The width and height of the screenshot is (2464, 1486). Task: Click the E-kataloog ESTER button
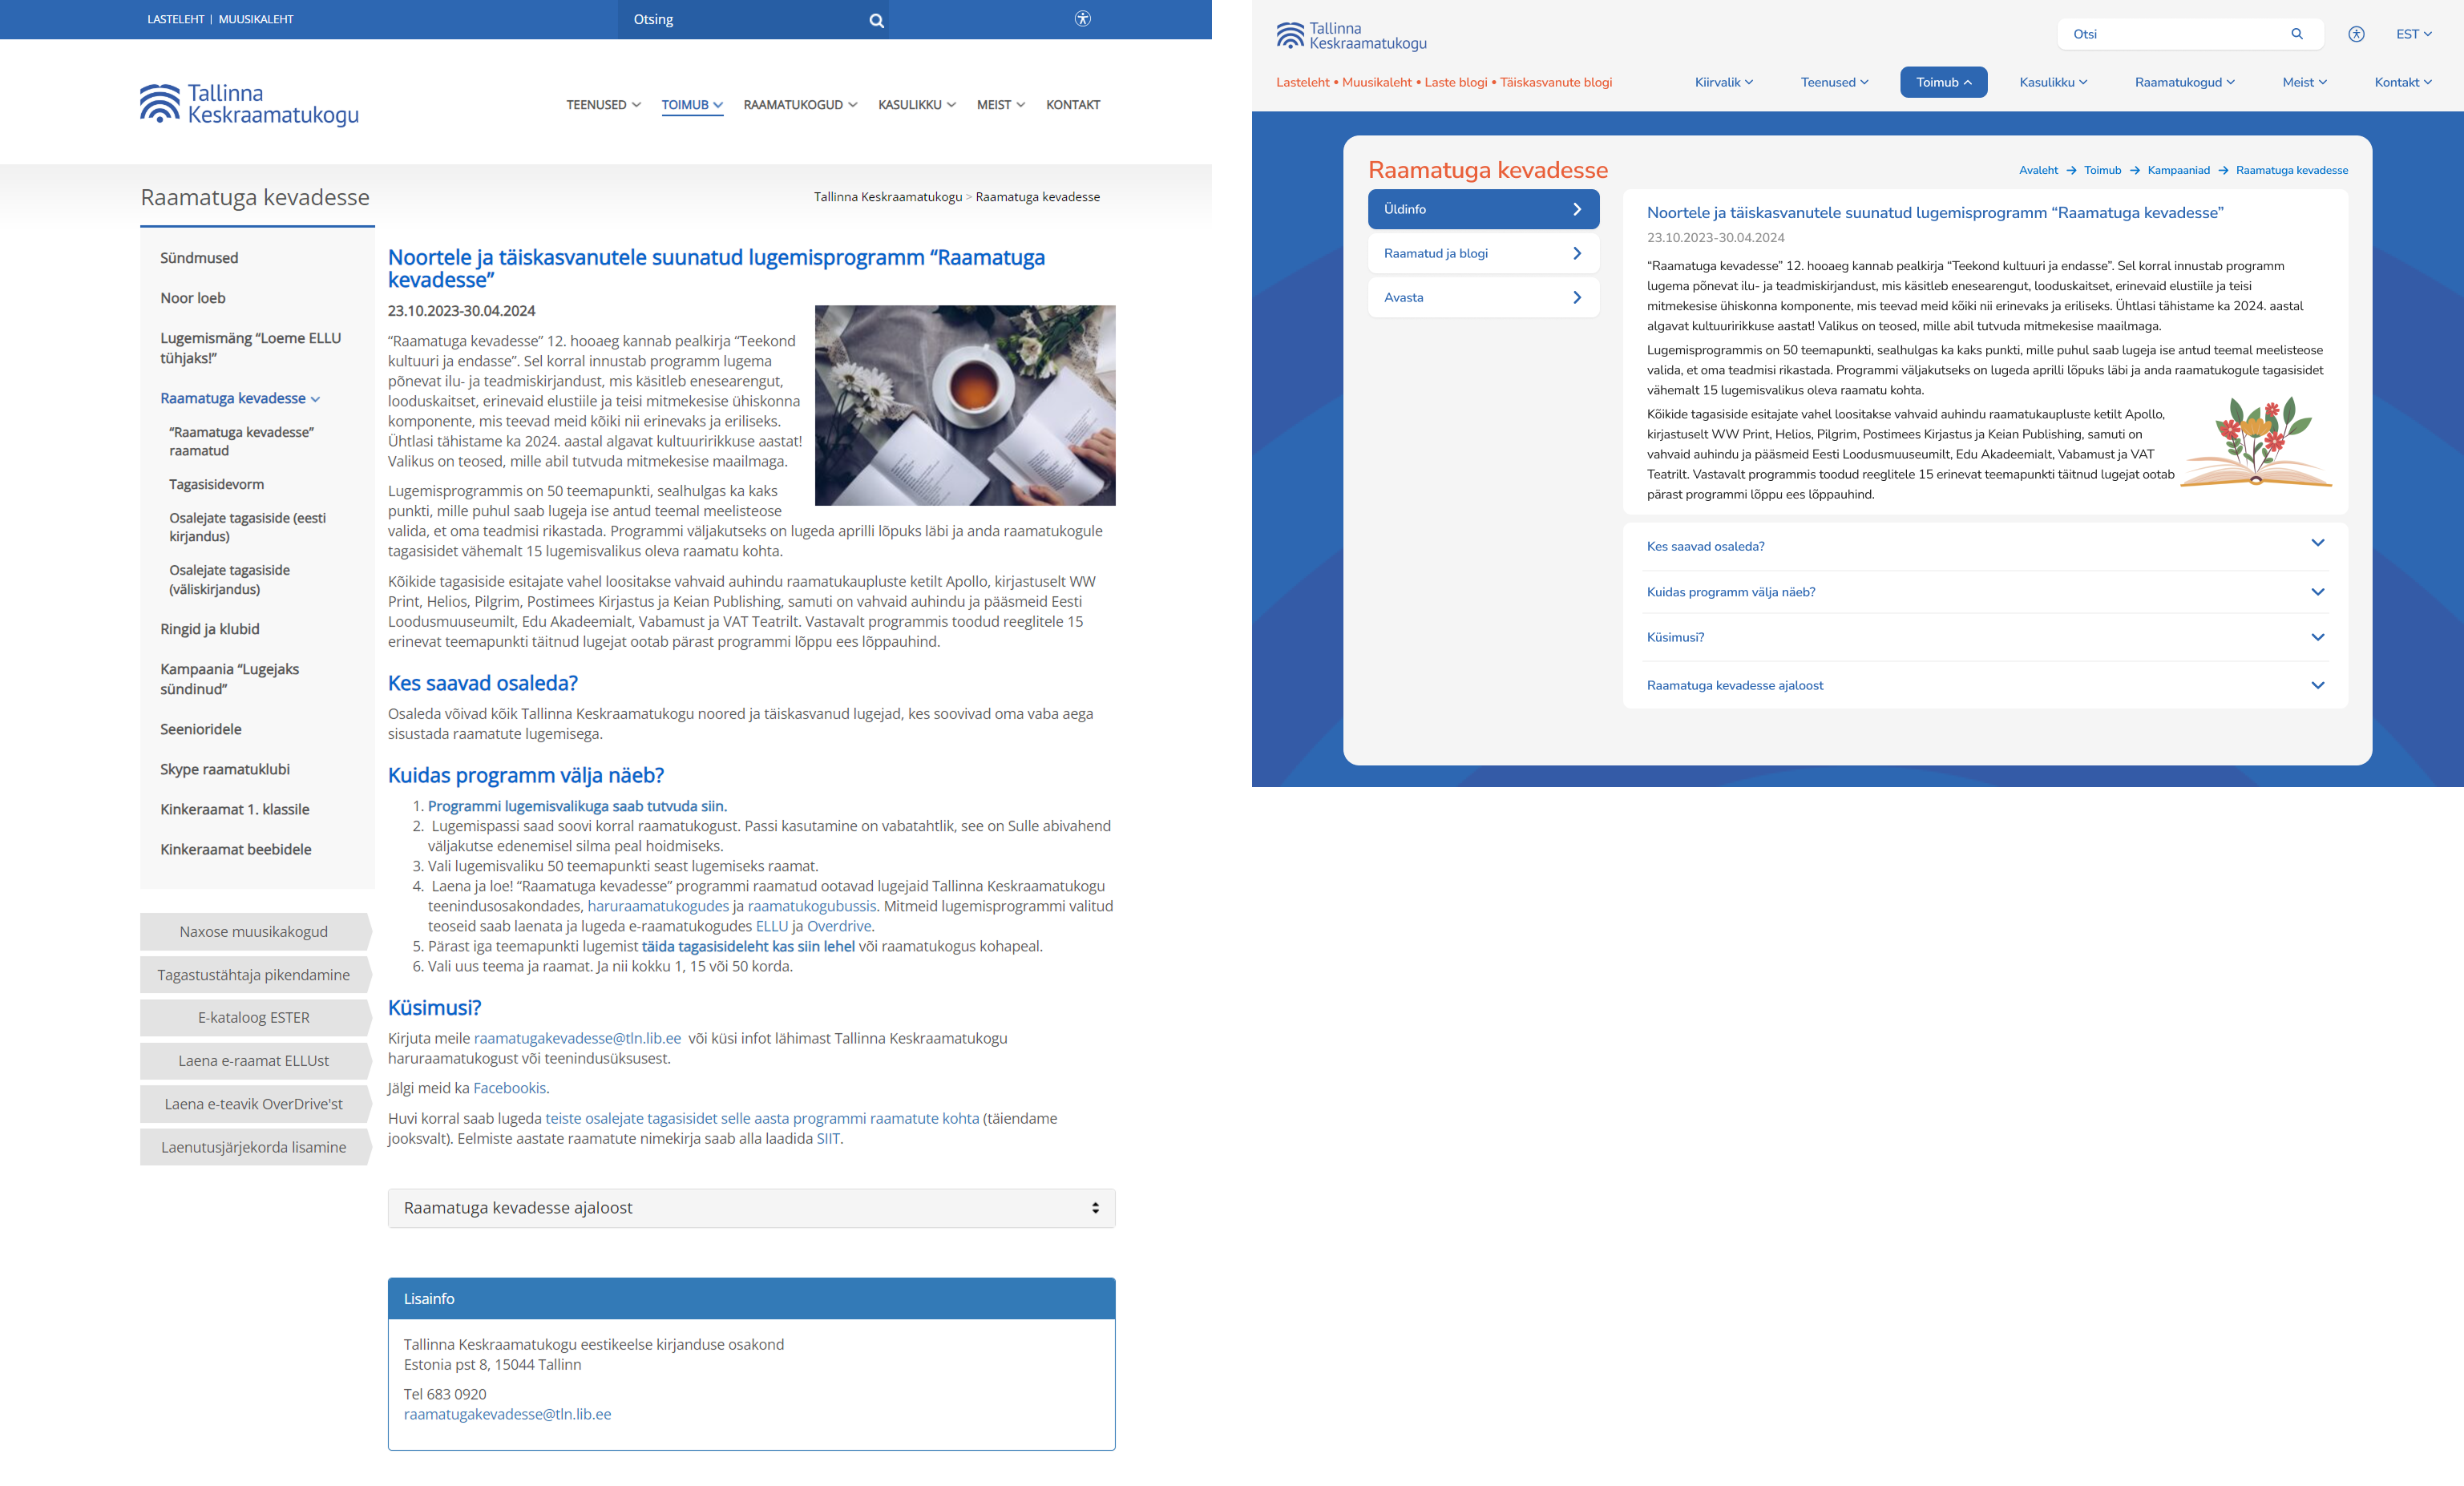254,1018
